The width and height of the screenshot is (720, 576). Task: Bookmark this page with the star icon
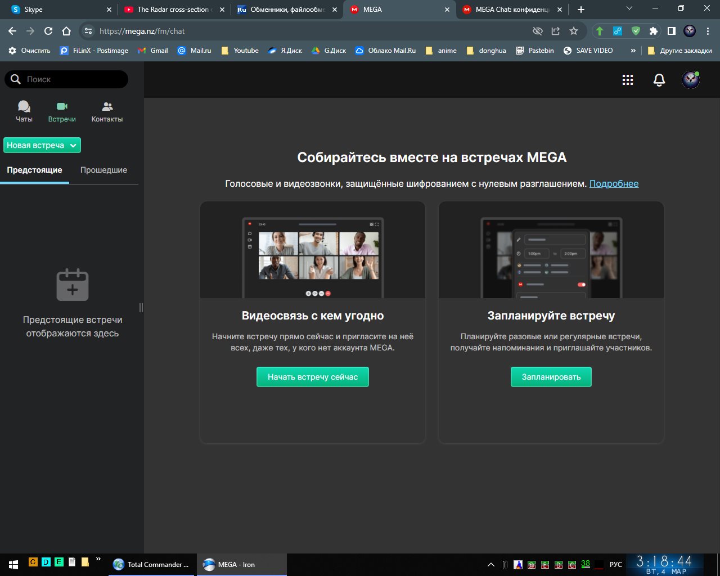(x=574, y=31)
